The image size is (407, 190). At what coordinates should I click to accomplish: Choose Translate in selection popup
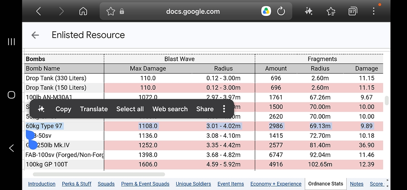click(94, 109)
